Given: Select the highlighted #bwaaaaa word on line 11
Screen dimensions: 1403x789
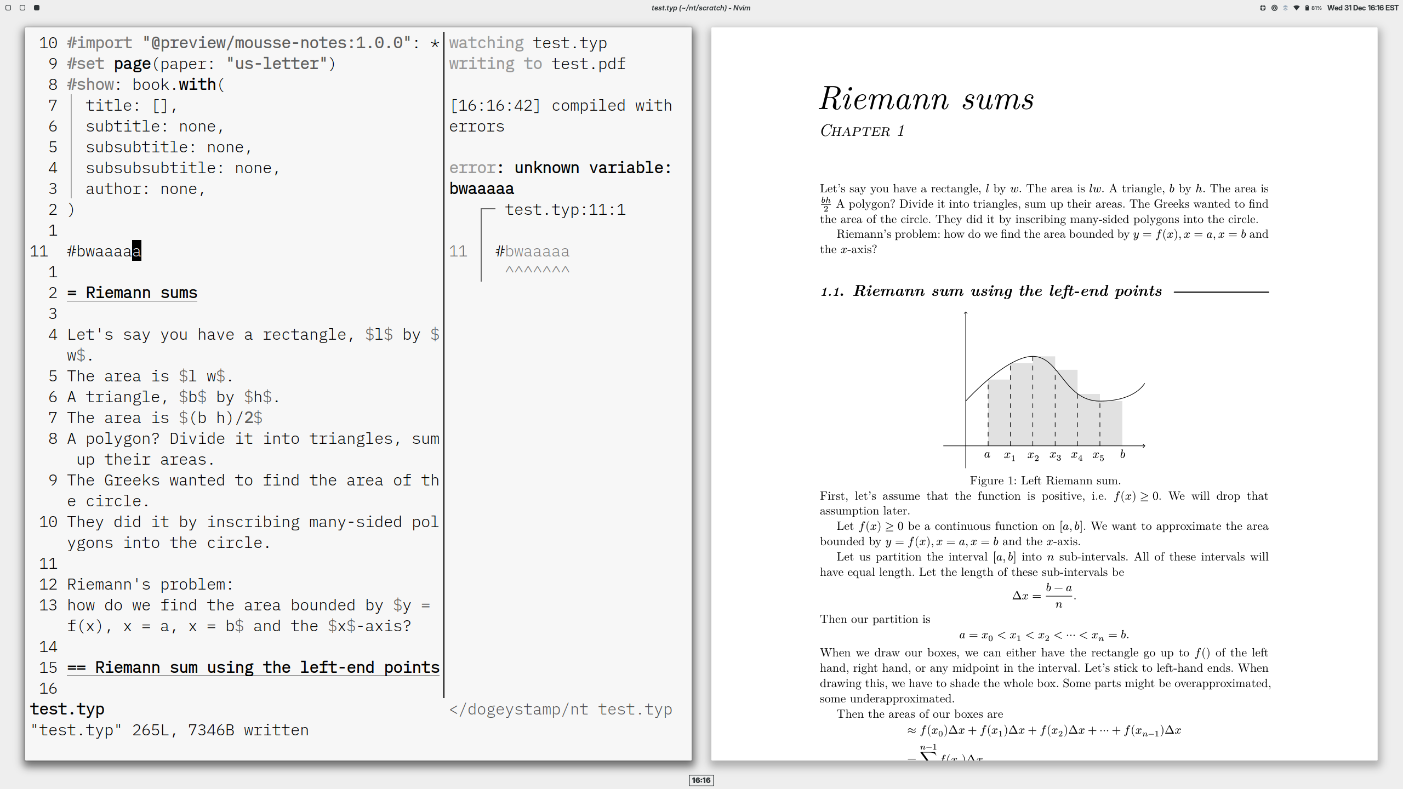Looking at the screenshot, I should [x=104, y=251].
